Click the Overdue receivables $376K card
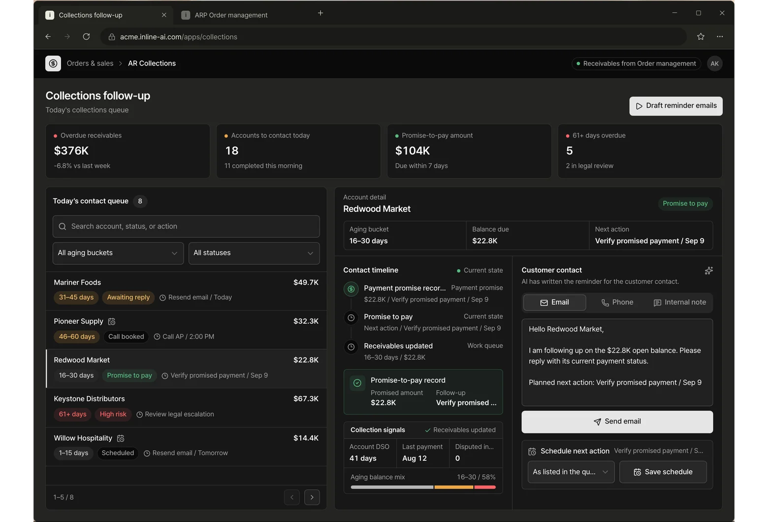 pos(128,151)
